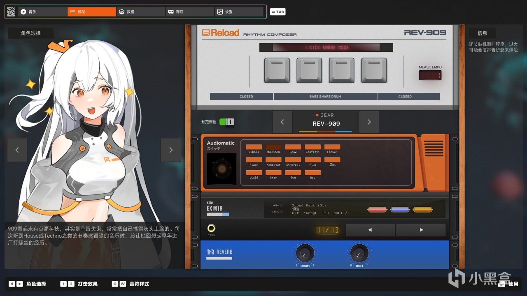Click the KICK SNARE MODE display
527x296 pixels.
coord(326,47)
